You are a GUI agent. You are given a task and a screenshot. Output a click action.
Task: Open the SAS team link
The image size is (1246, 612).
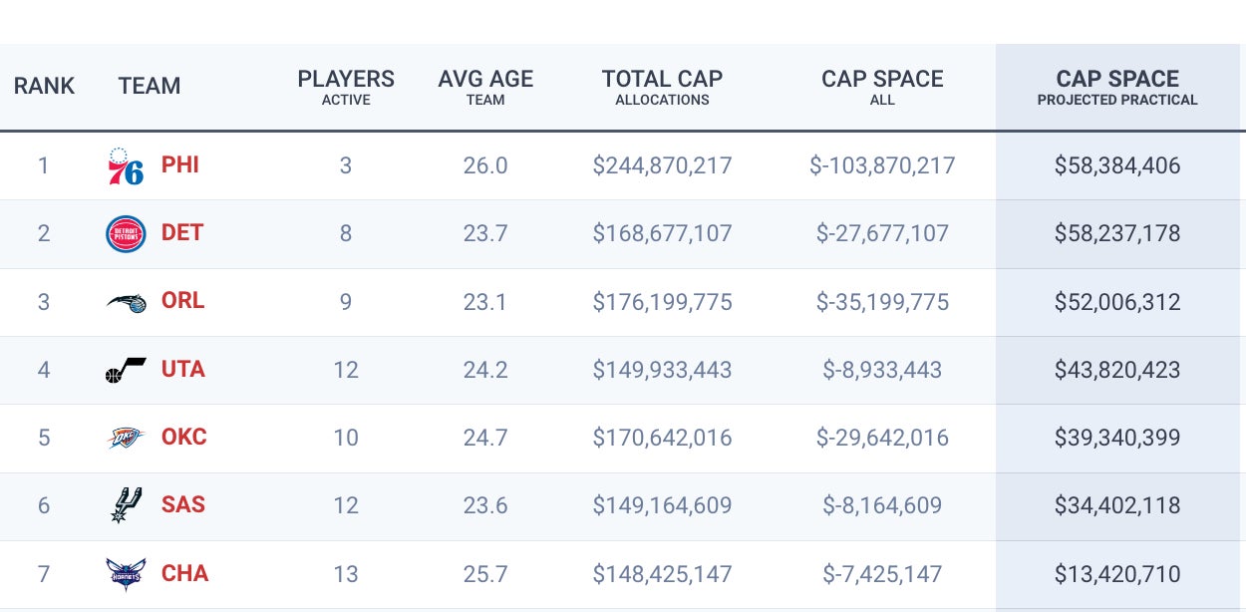pos(183,504)
